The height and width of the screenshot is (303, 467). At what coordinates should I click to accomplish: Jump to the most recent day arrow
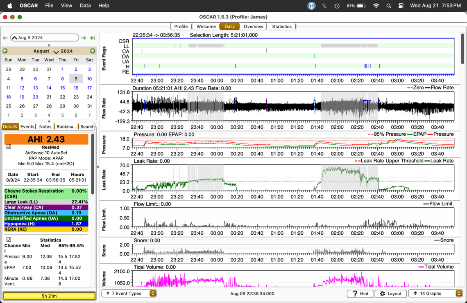(92, 38)
